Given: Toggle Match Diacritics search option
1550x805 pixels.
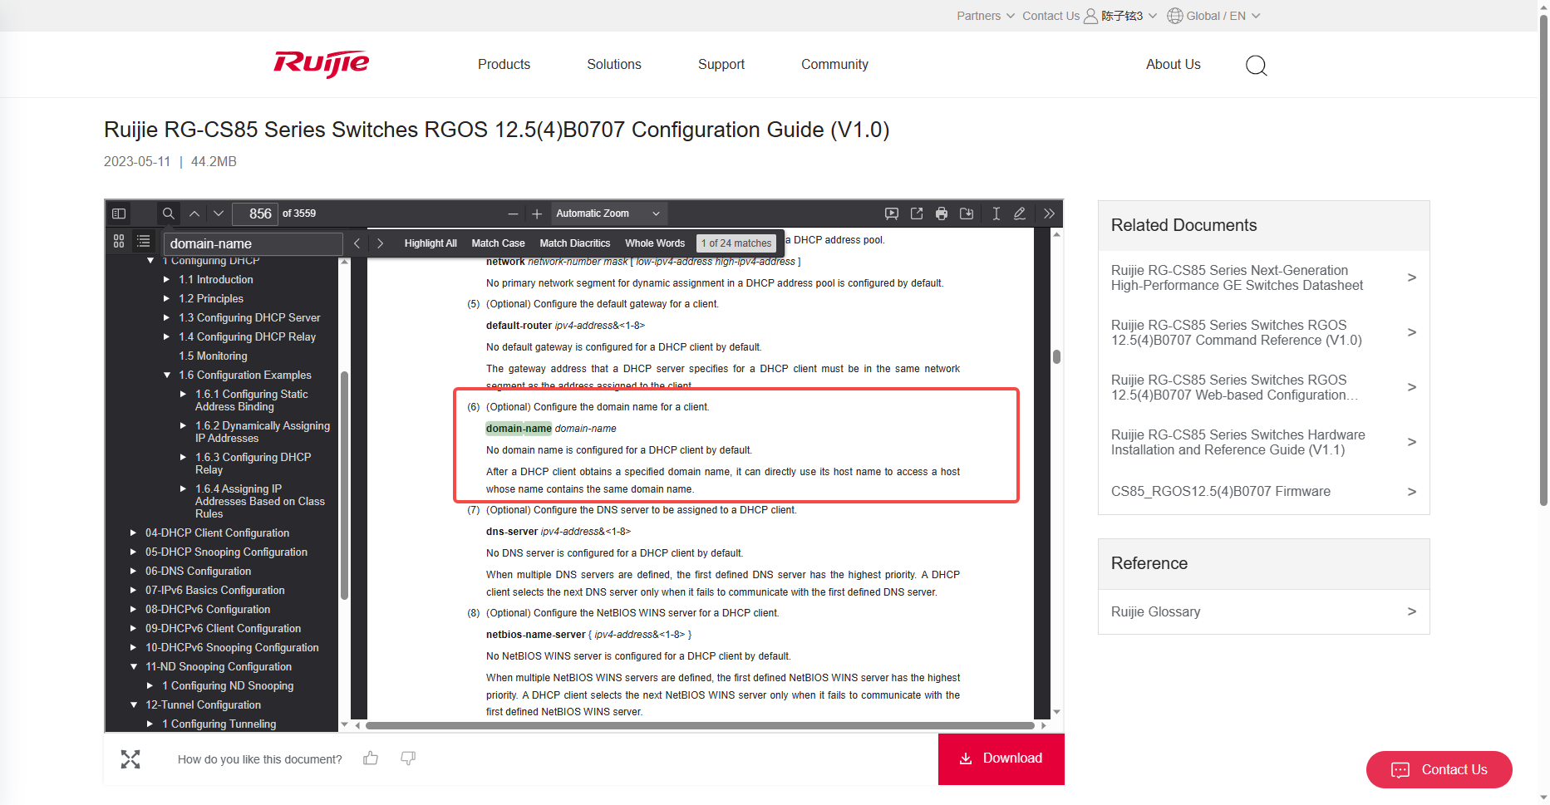Looking at the screenshot, I should tap(575, 243).
